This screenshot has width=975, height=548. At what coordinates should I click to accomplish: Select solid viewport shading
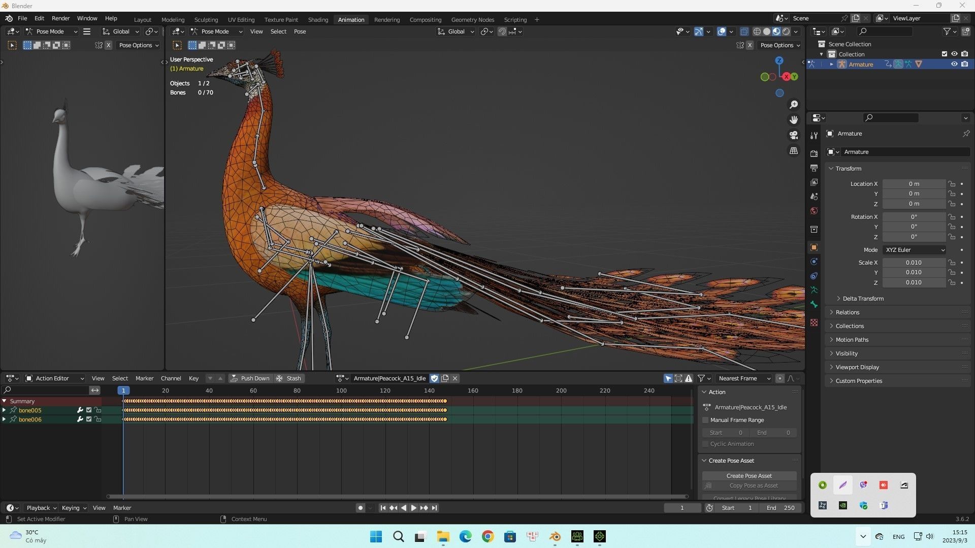click(x=767, y=31)
